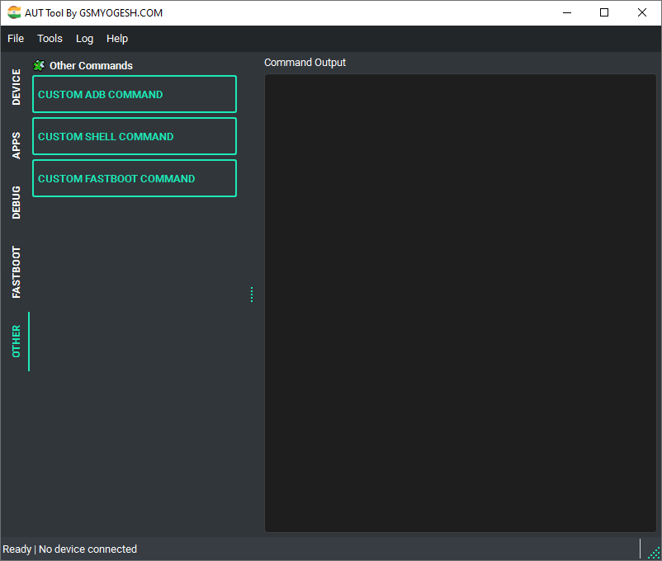Image resolution: width=662 pixels, height=561 pixels.
Task: Run CUSTOM FASTBOOT COMMAND
Action: [x=134, y=178]
